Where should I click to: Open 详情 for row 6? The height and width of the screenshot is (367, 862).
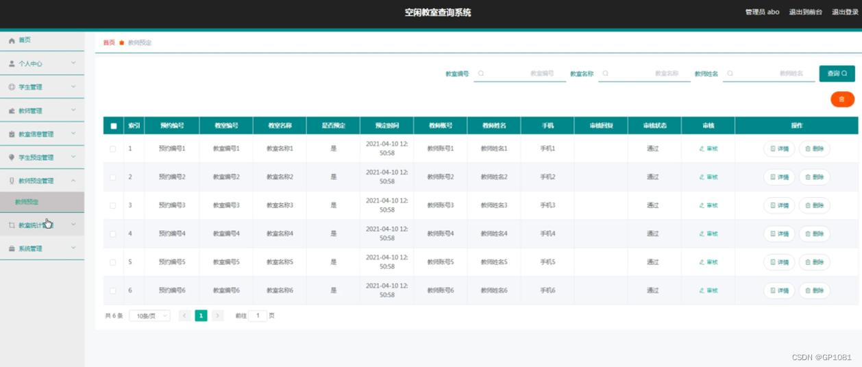point(779,290)
